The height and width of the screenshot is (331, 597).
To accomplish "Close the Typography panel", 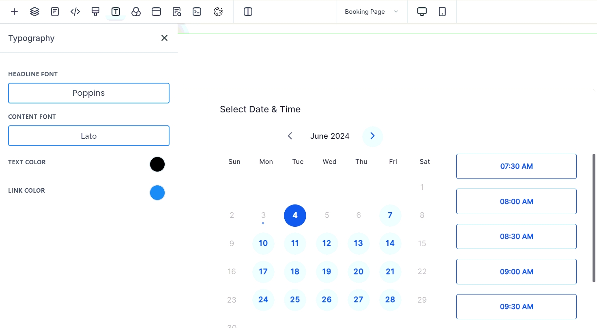I will click(x=164, y=38).
